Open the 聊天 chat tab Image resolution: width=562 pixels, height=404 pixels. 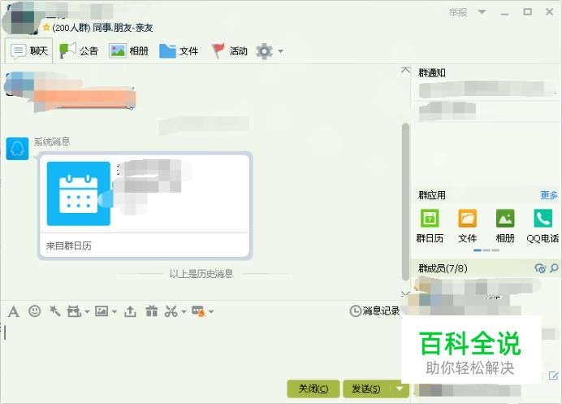29,51
